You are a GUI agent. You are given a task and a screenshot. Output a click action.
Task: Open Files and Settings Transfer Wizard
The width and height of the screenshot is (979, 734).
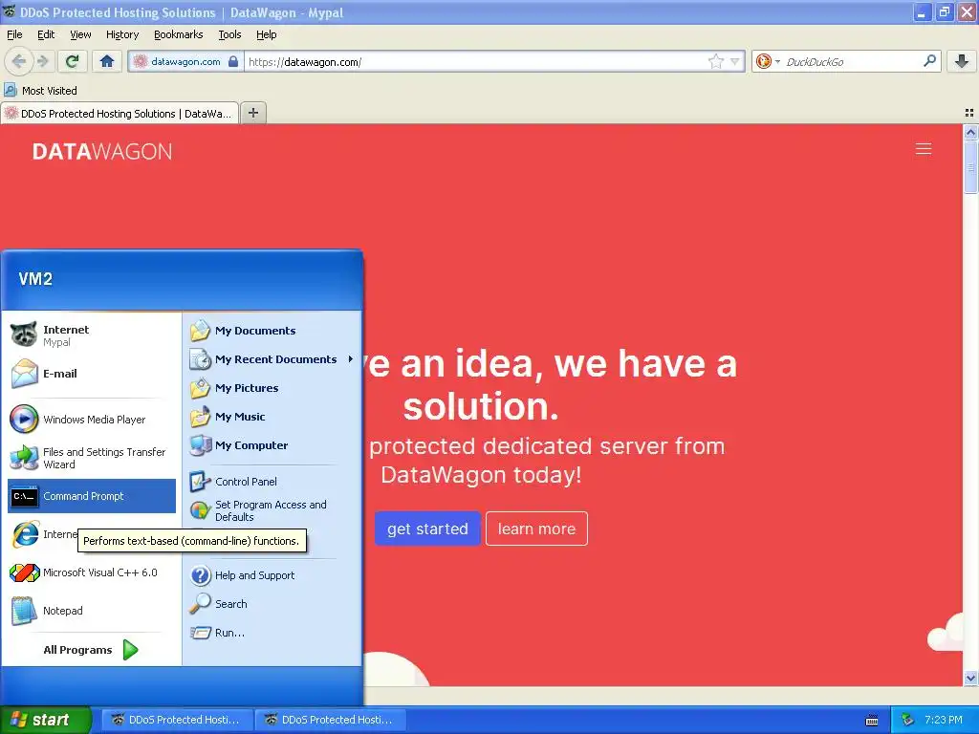click(91, 458)
